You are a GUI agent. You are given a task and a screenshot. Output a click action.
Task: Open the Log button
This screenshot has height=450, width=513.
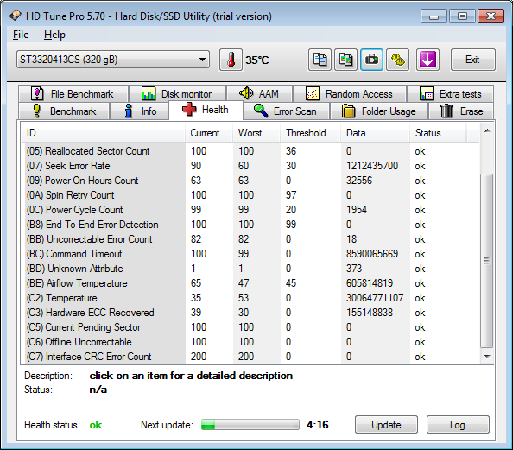point(458,425)
